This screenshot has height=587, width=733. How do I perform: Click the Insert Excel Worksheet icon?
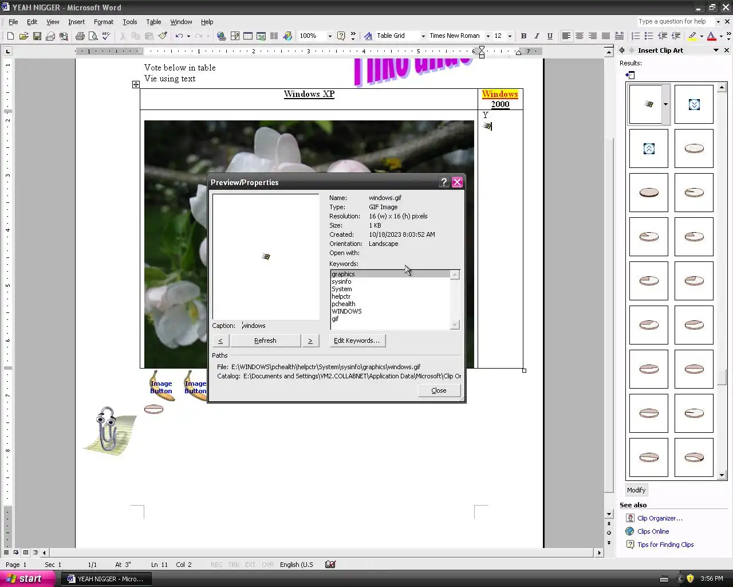(261, 36)
